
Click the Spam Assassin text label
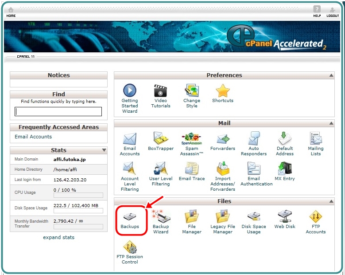[x=192, y=151]
